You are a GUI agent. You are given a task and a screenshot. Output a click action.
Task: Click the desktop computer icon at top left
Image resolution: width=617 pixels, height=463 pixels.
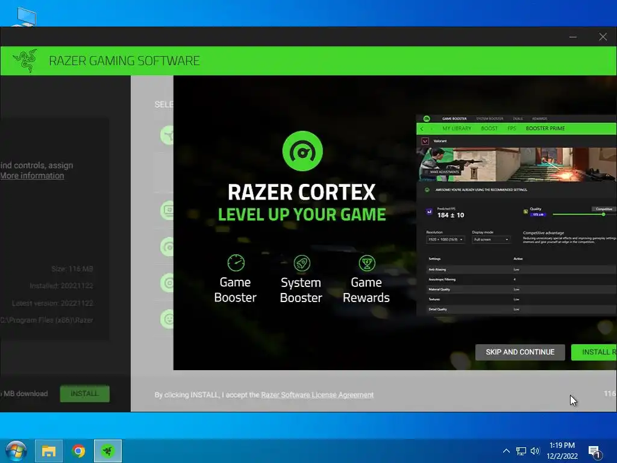click(25, 16)
